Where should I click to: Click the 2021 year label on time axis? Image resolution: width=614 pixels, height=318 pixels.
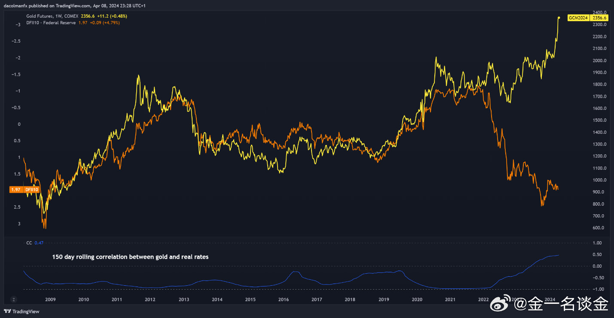tap(450, 299)
